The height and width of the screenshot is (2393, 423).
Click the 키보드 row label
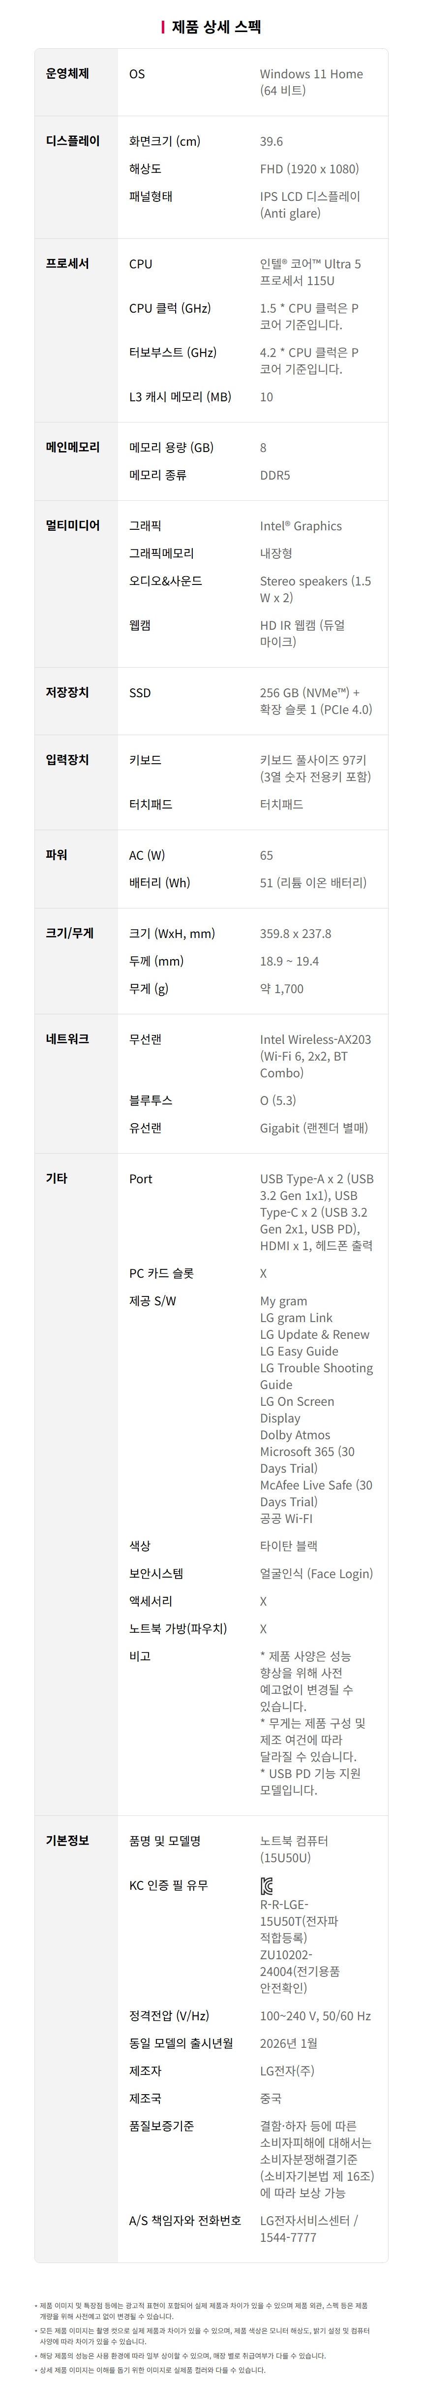[145, 760]
